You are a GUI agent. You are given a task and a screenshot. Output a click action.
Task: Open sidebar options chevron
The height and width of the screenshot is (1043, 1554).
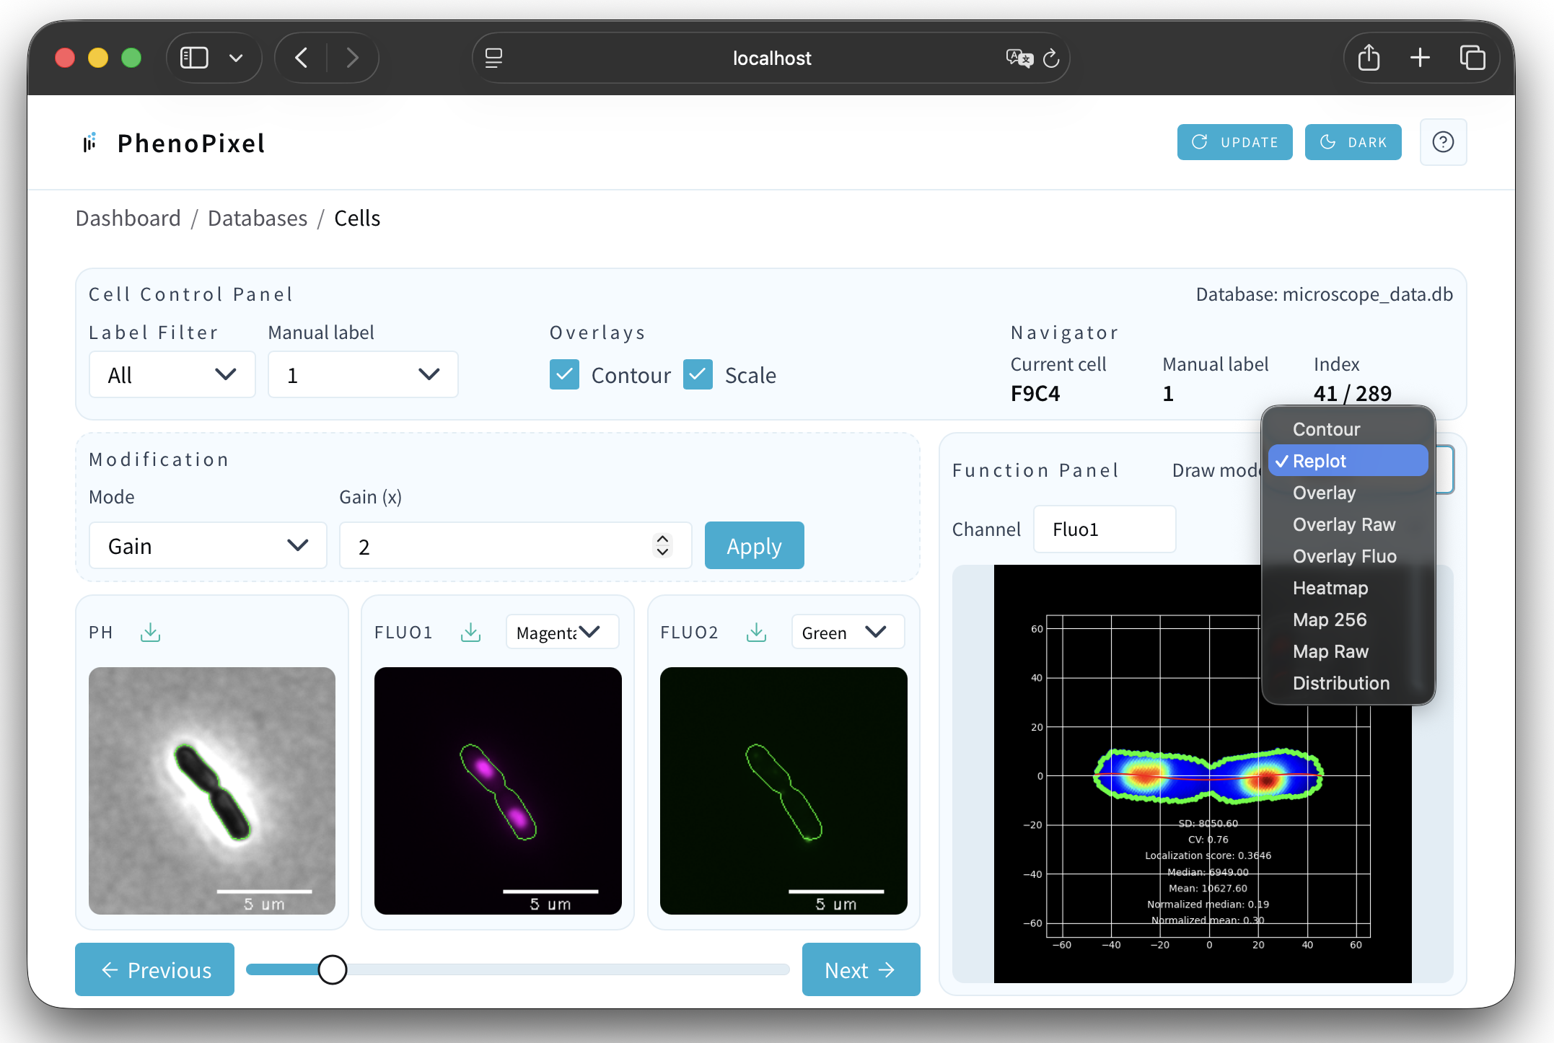click(x=236, y=58)
